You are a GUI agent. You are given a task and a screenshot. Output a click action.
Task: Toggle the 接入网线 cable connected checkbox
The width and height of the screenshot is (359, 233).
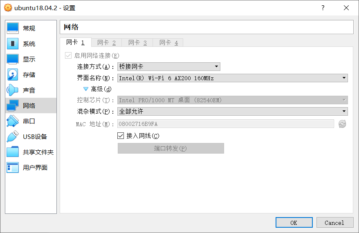(x=121, y=136)
